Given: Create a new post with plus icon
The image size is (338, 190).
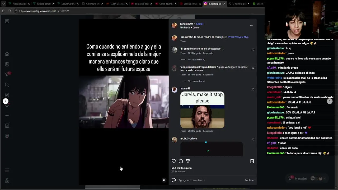Looking at the screenshot, I should click(7, 116).
